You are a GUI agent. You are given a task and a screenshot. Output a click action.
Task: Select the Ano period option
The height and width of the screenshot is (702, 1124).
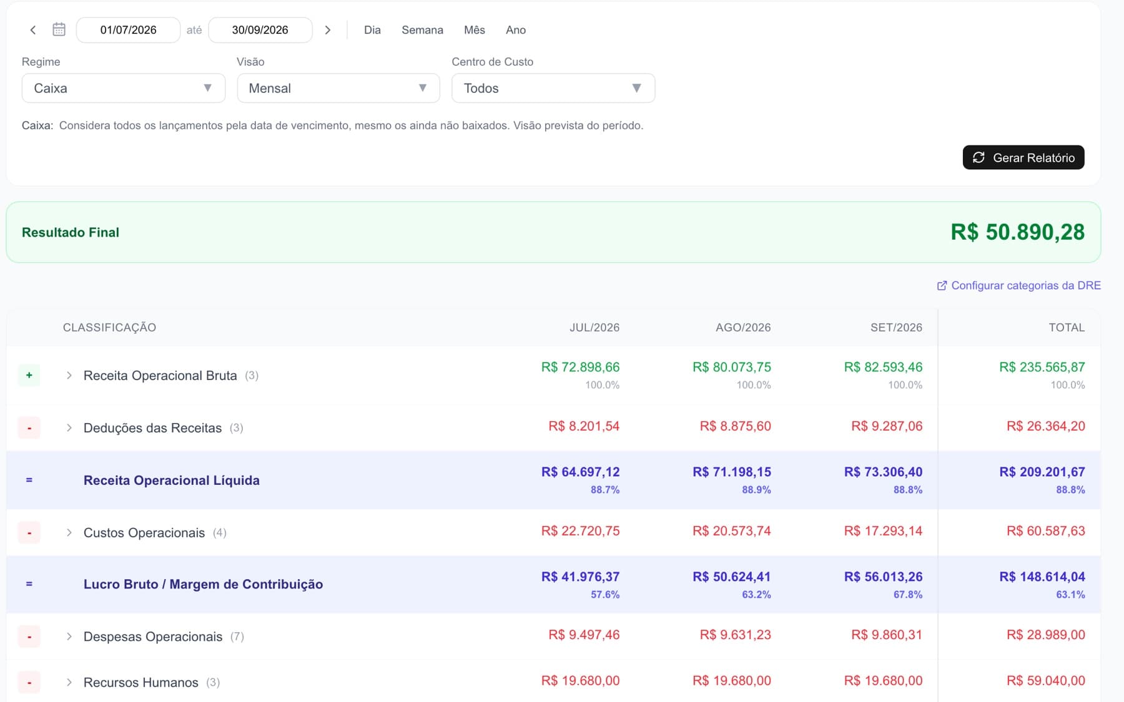click(516, 30)
